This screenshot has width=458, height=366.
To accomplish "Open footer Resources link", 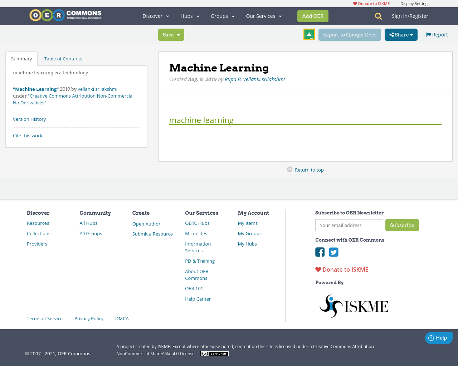I will (38, 223).
